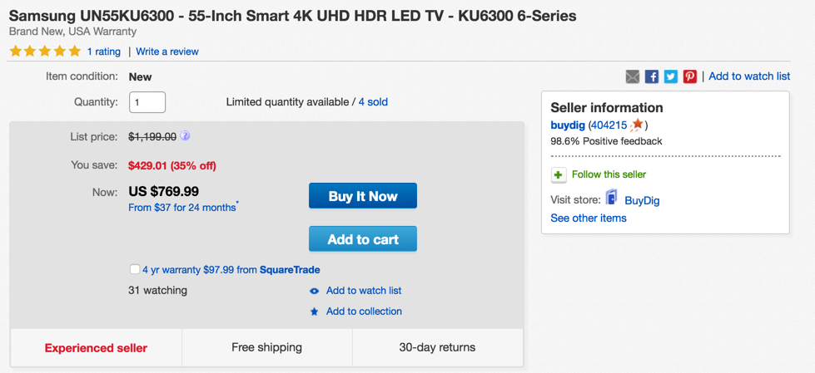The height and width of the screenshot is (373, 815).
Task: Enable the 4 yr SquareTrade warranty checkbox
Action: pos(135,269)
